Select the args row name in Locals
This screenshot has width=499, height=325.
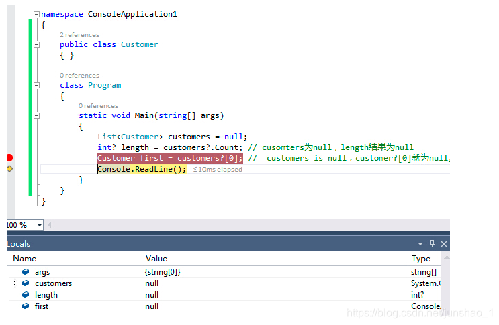[42, 272]
